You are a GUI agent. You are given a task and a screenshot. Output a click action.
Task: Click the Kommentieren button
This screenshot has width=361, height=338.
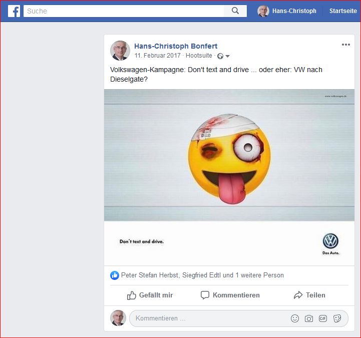click(230, 295)
